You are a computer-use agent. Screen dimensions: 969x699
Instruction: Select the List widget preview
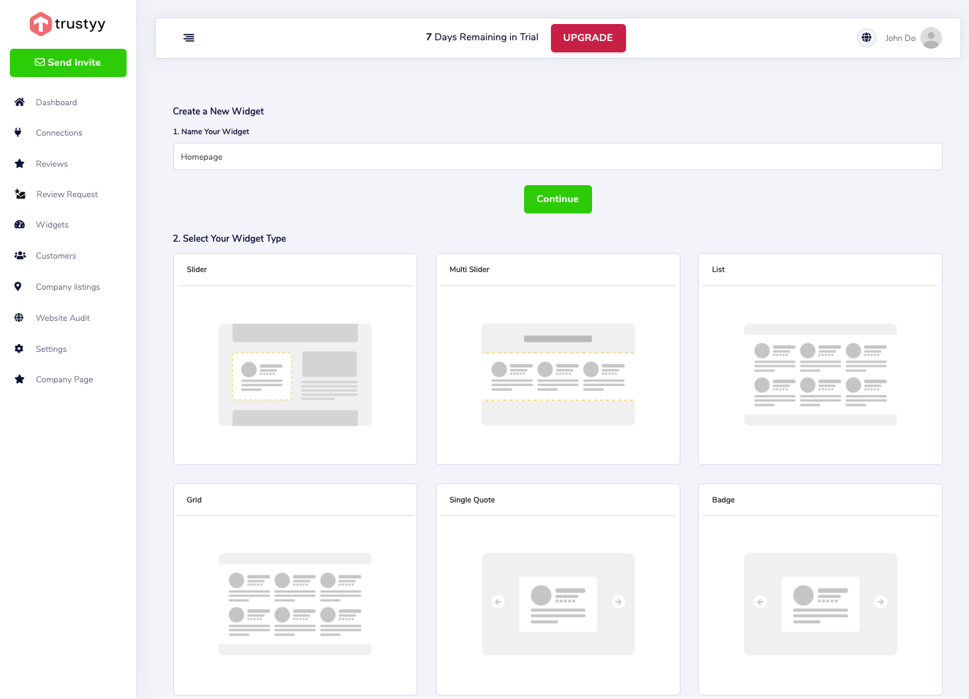[x=820, y=375]
